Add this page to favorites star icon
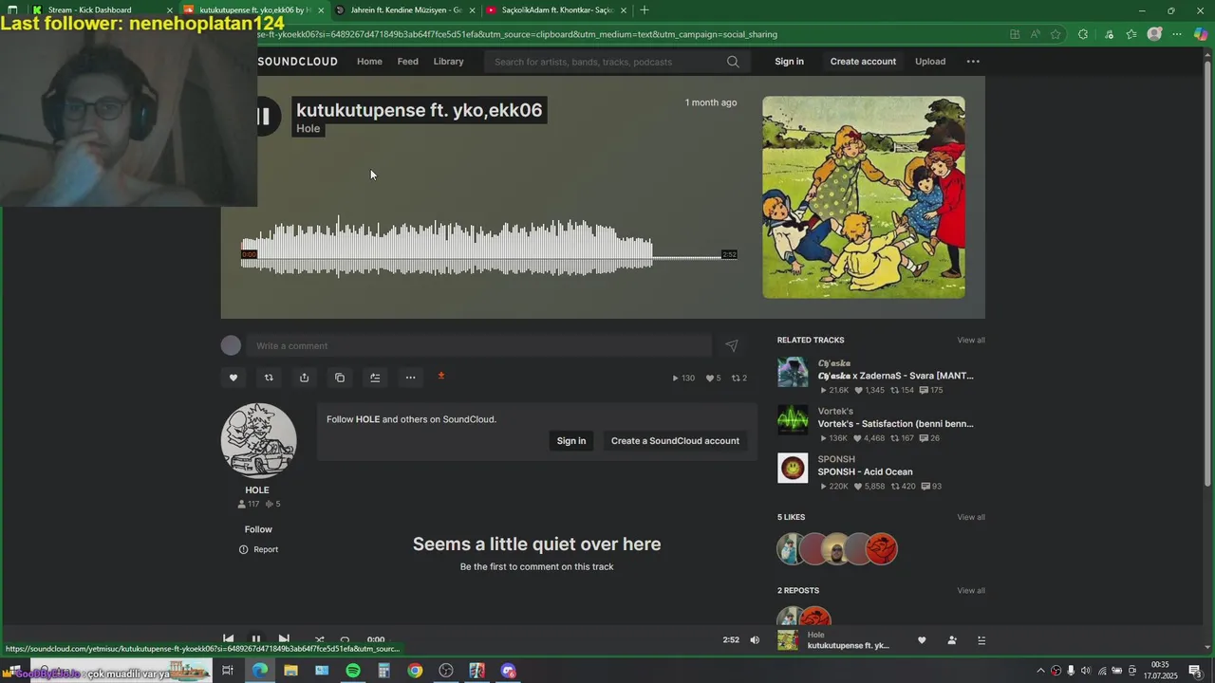1215x683 pixels. (1056, 34)
